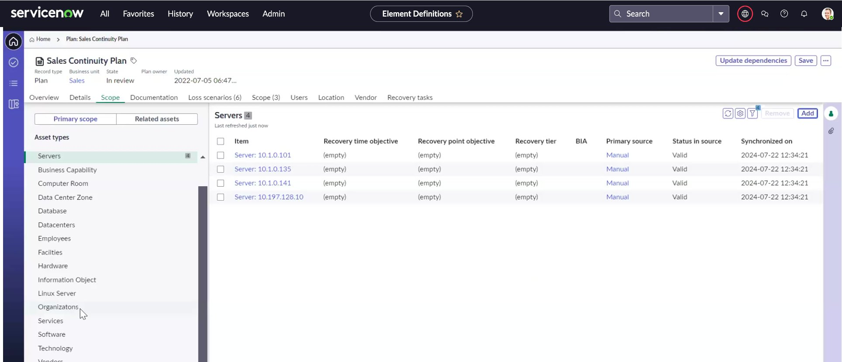Viewport: 842px width, 362px height.
Task: Open the chat conversations icon
Action: (765, 14)
